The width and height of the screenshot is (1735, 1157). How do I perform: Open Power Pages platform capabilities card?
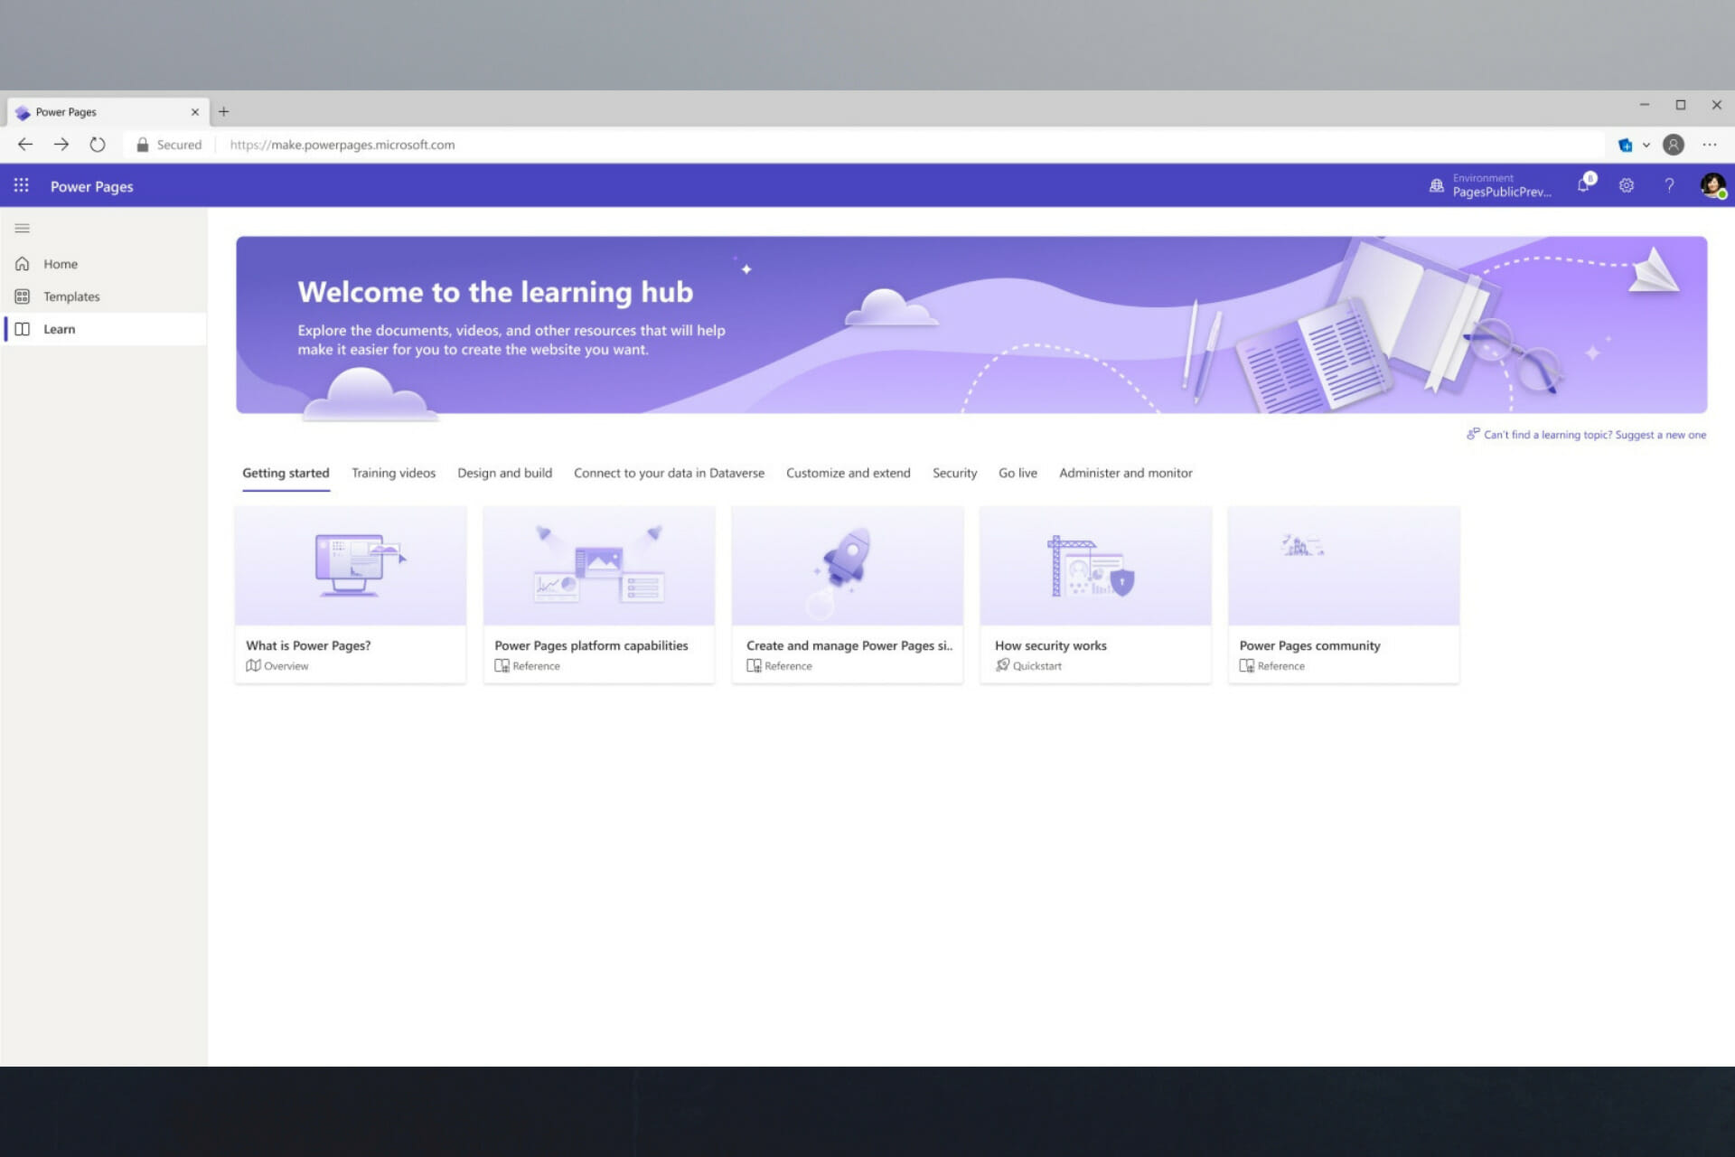[x=599, y=595]
